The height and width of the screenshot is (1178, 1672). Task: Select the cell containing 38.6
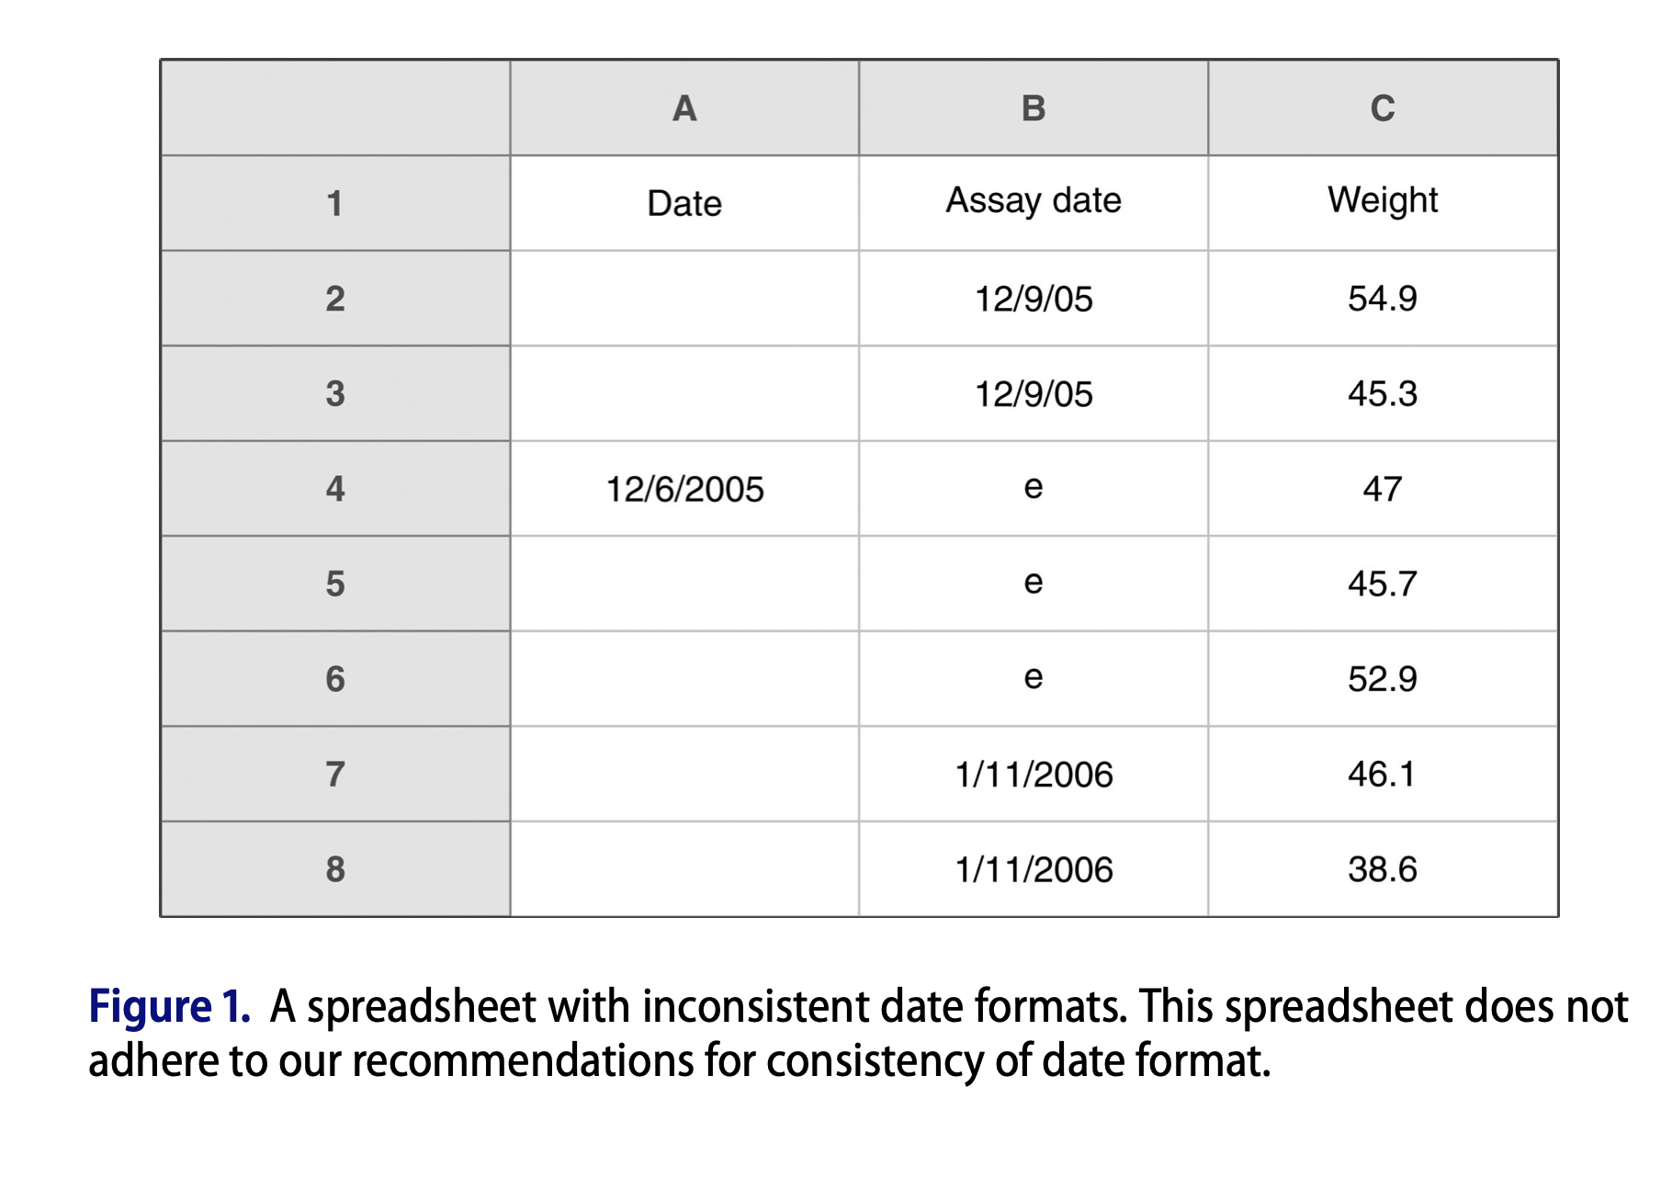1383,869
